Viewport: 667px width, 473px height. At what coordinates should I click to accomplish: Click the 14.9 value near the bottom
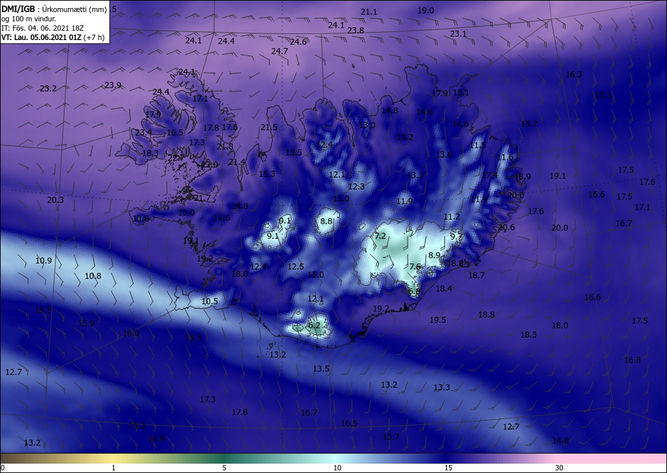[157, 438]
